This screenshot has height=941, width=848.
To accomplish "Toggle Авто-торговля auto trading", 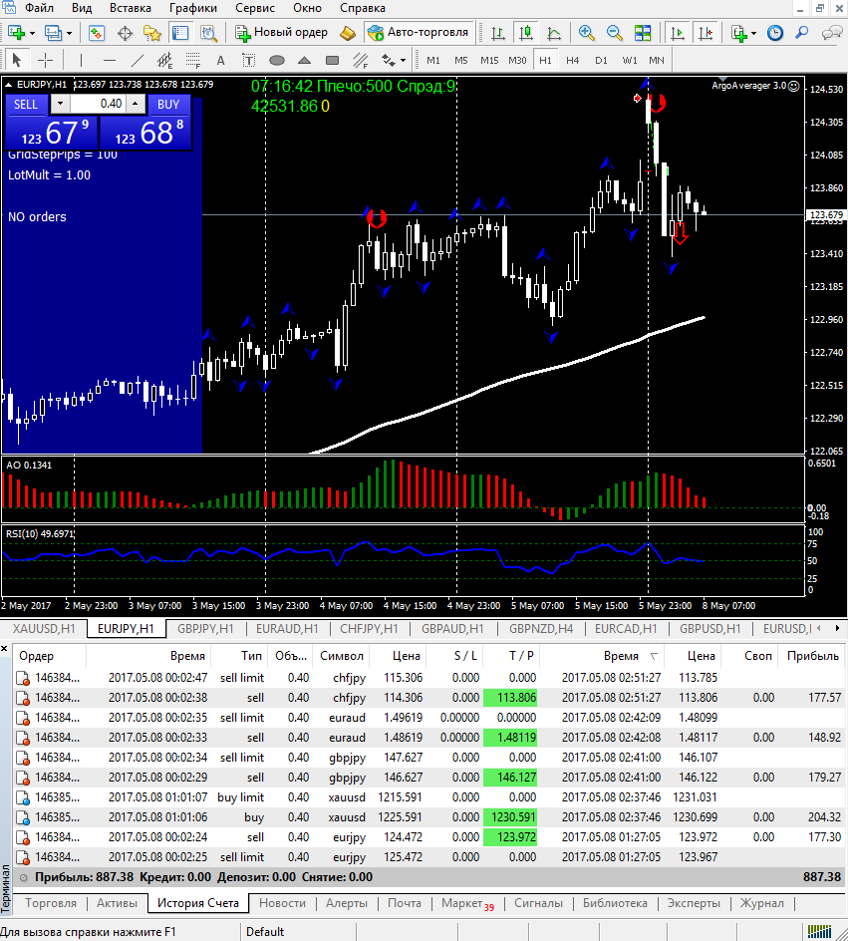I will (x=419, y=33).
